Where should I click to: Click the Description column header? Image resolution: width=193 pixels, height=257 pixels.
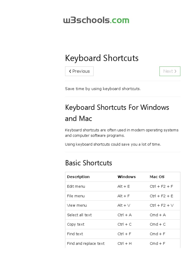[78, 177]
